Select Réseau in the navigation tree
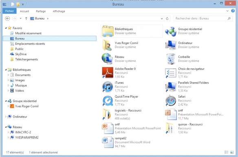The image size is (238, 157). [x=17, y=127]
